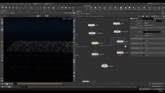Toggle Base Group Enable checkbox

click(x=144, y=30)
